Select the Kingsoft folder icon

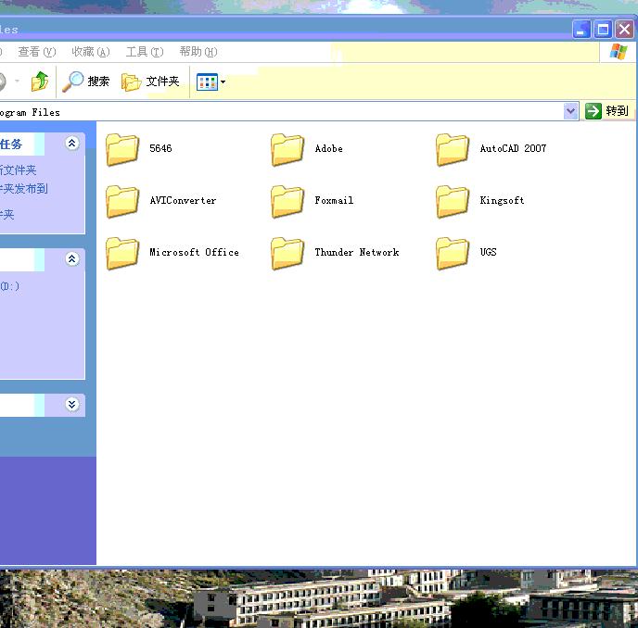453,202
